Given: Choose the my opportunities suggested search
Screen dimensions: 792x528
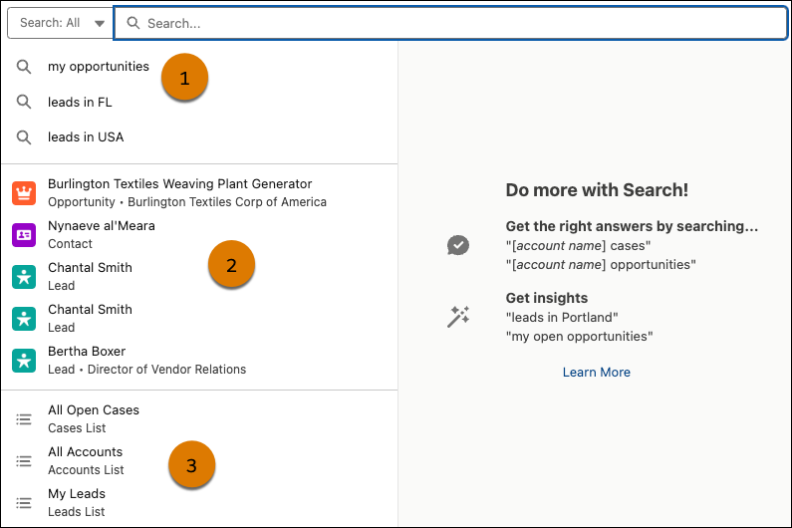Looking at the screenshot, I should pyautogui.click(x=98, y=67).
